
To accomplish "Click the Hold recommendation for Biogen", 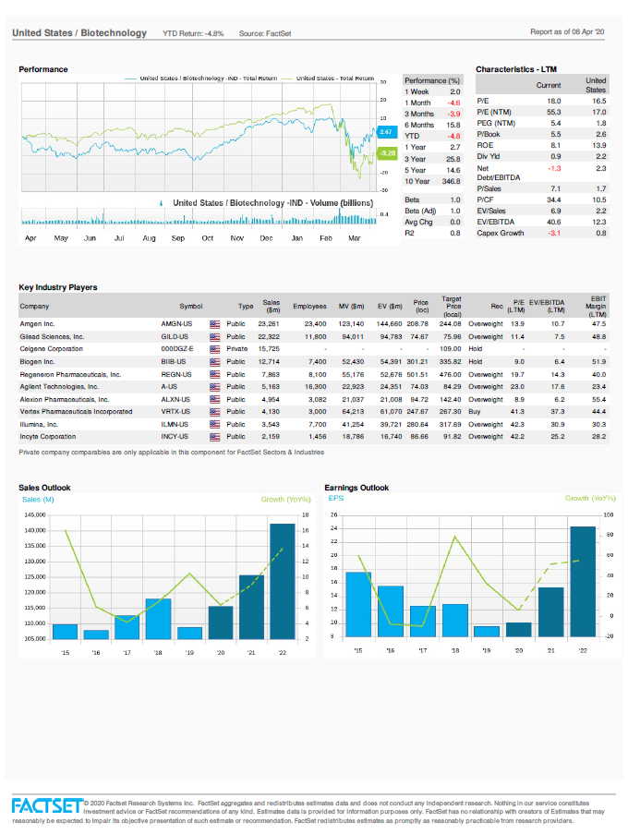I will pyautogui.click(x=475, y=362).
